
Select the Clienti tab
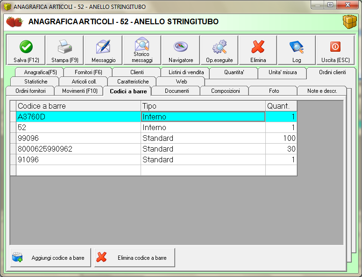pos(137,72)
